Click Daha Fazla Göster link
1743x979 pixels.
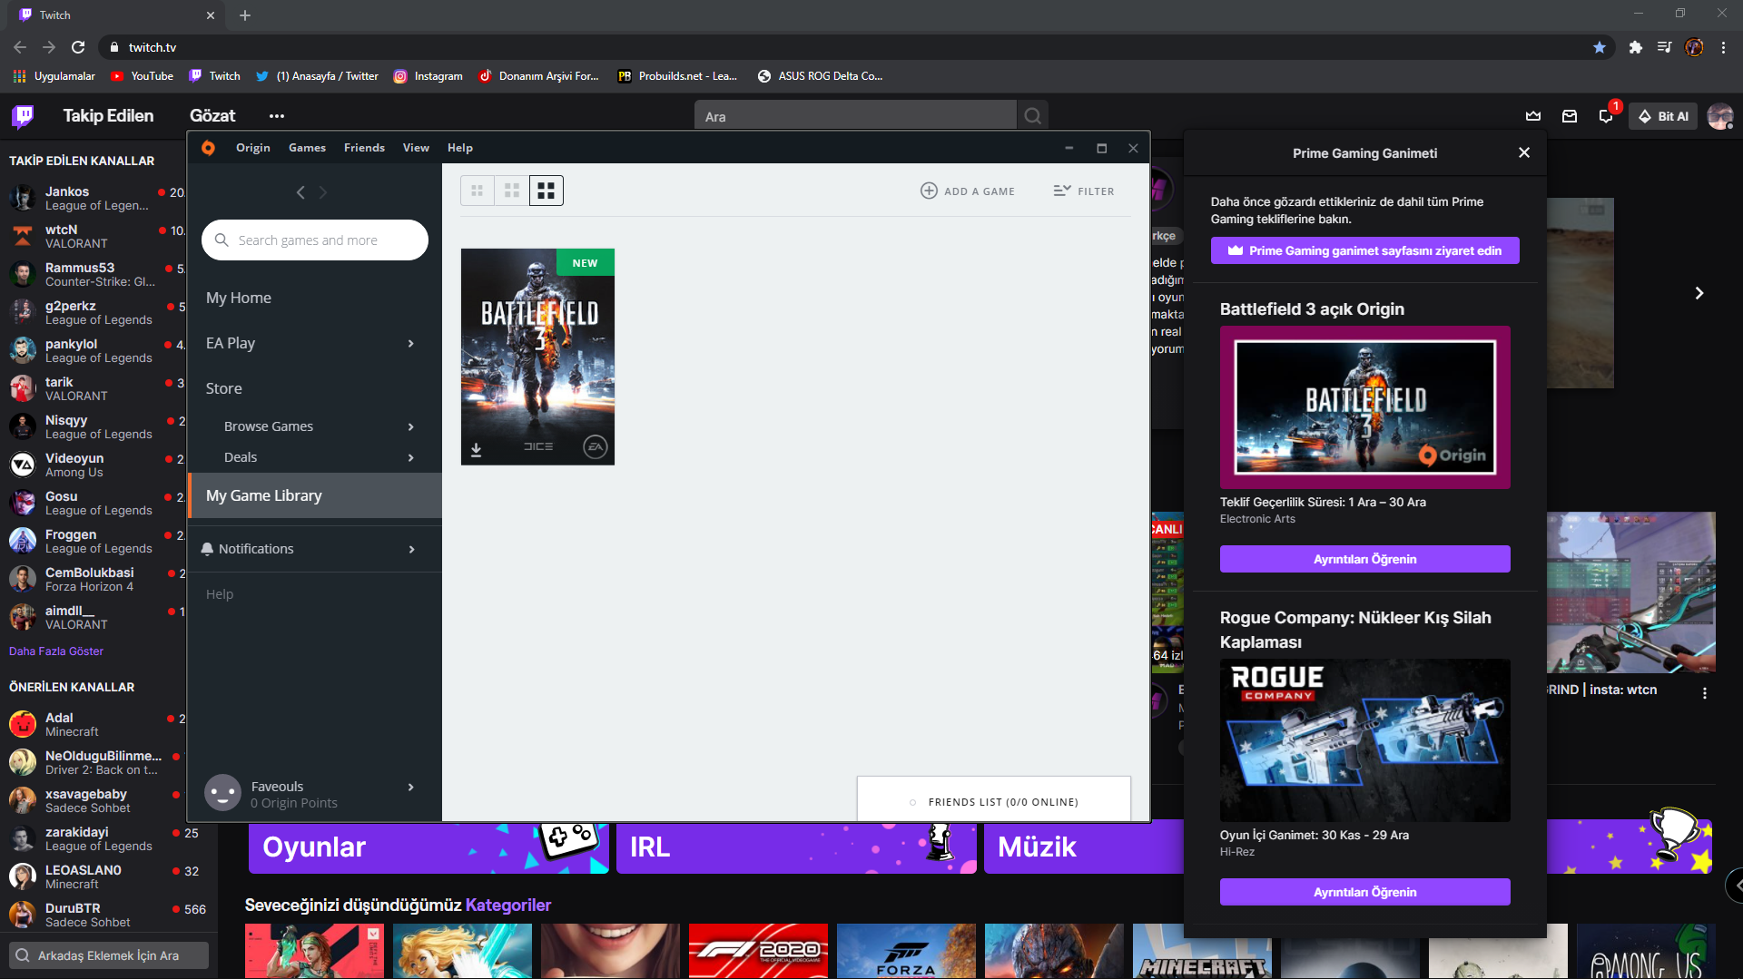[56, 651]
